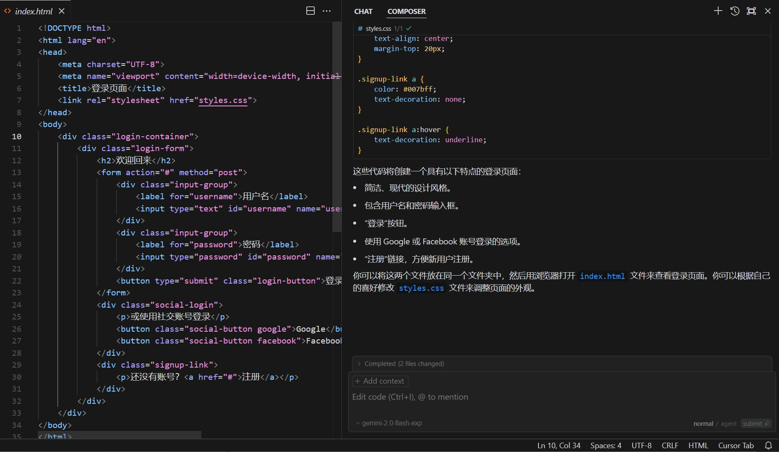Toggle Cursor Tab in status bar
Viewport: 779px width, 452px height.
point(736,445)
